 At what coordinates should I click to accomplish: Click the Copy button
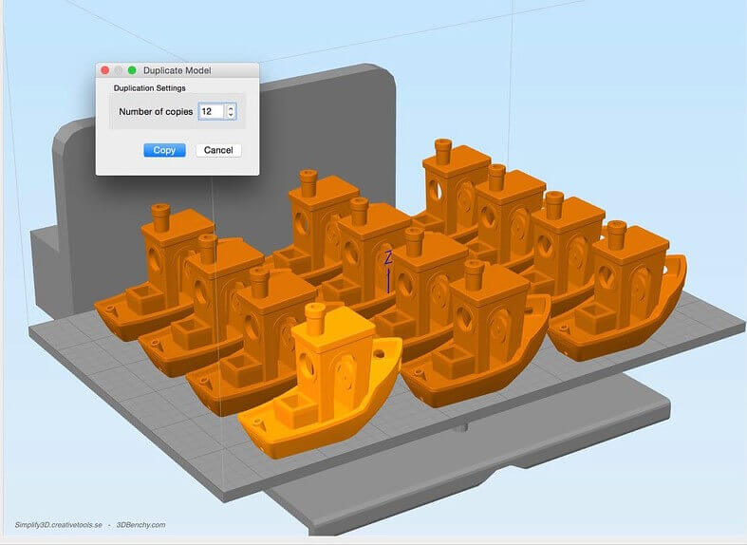click(x=164, y=150)
